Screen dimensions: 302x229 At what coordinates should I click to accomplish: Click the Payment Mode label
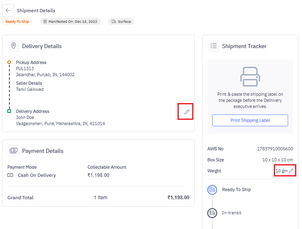coord(22,167)
